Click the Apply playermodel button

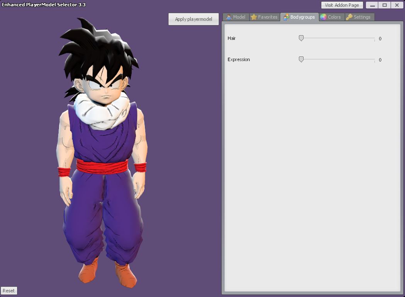pyautogui.click(x=193, y=19)
